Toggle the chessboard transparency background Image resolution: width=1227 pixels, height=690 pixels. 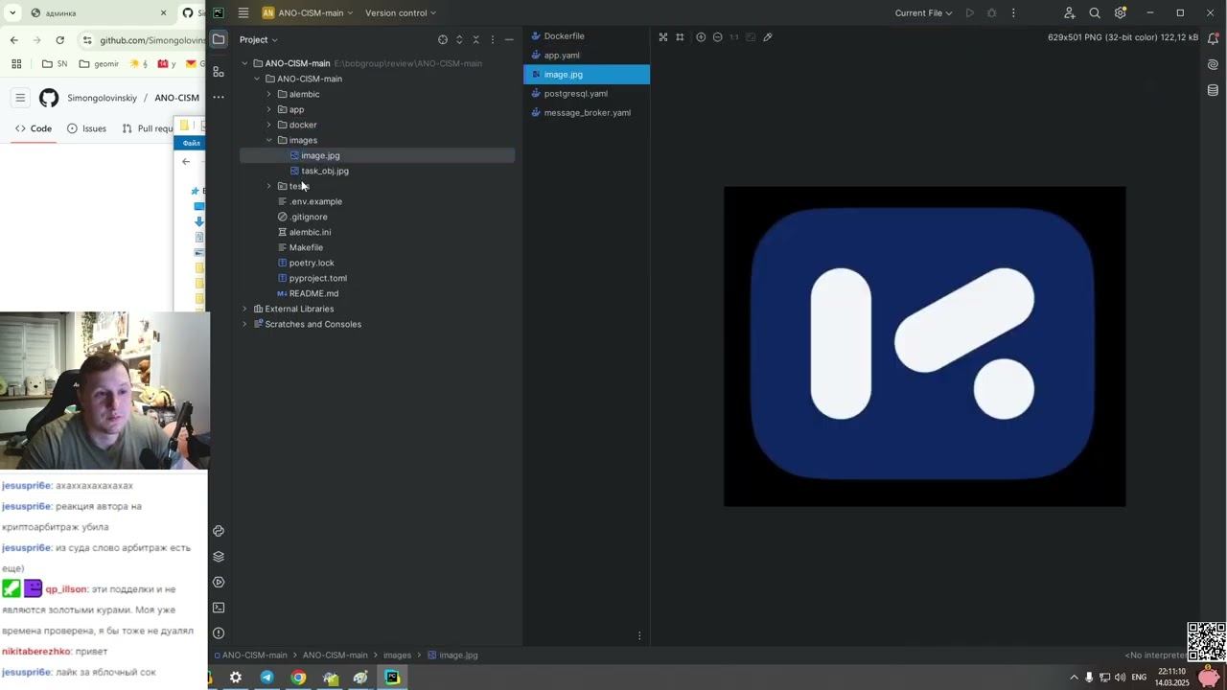click(x=662, y=37)
